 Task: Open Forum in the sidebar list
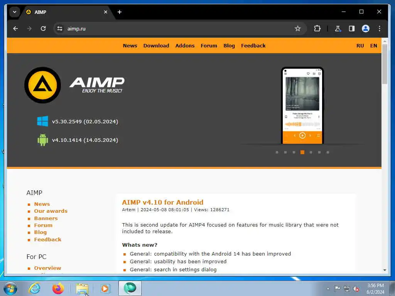(x=43, y=225)
